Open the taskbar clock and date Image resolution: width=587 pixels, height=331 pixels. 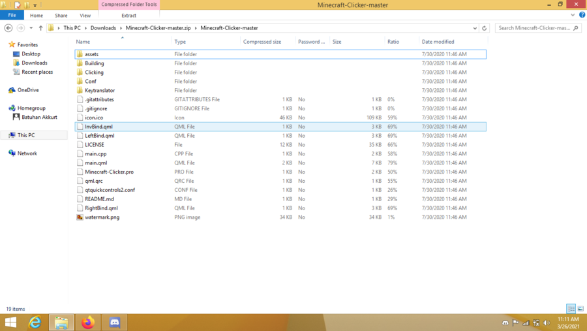point(568,323)
